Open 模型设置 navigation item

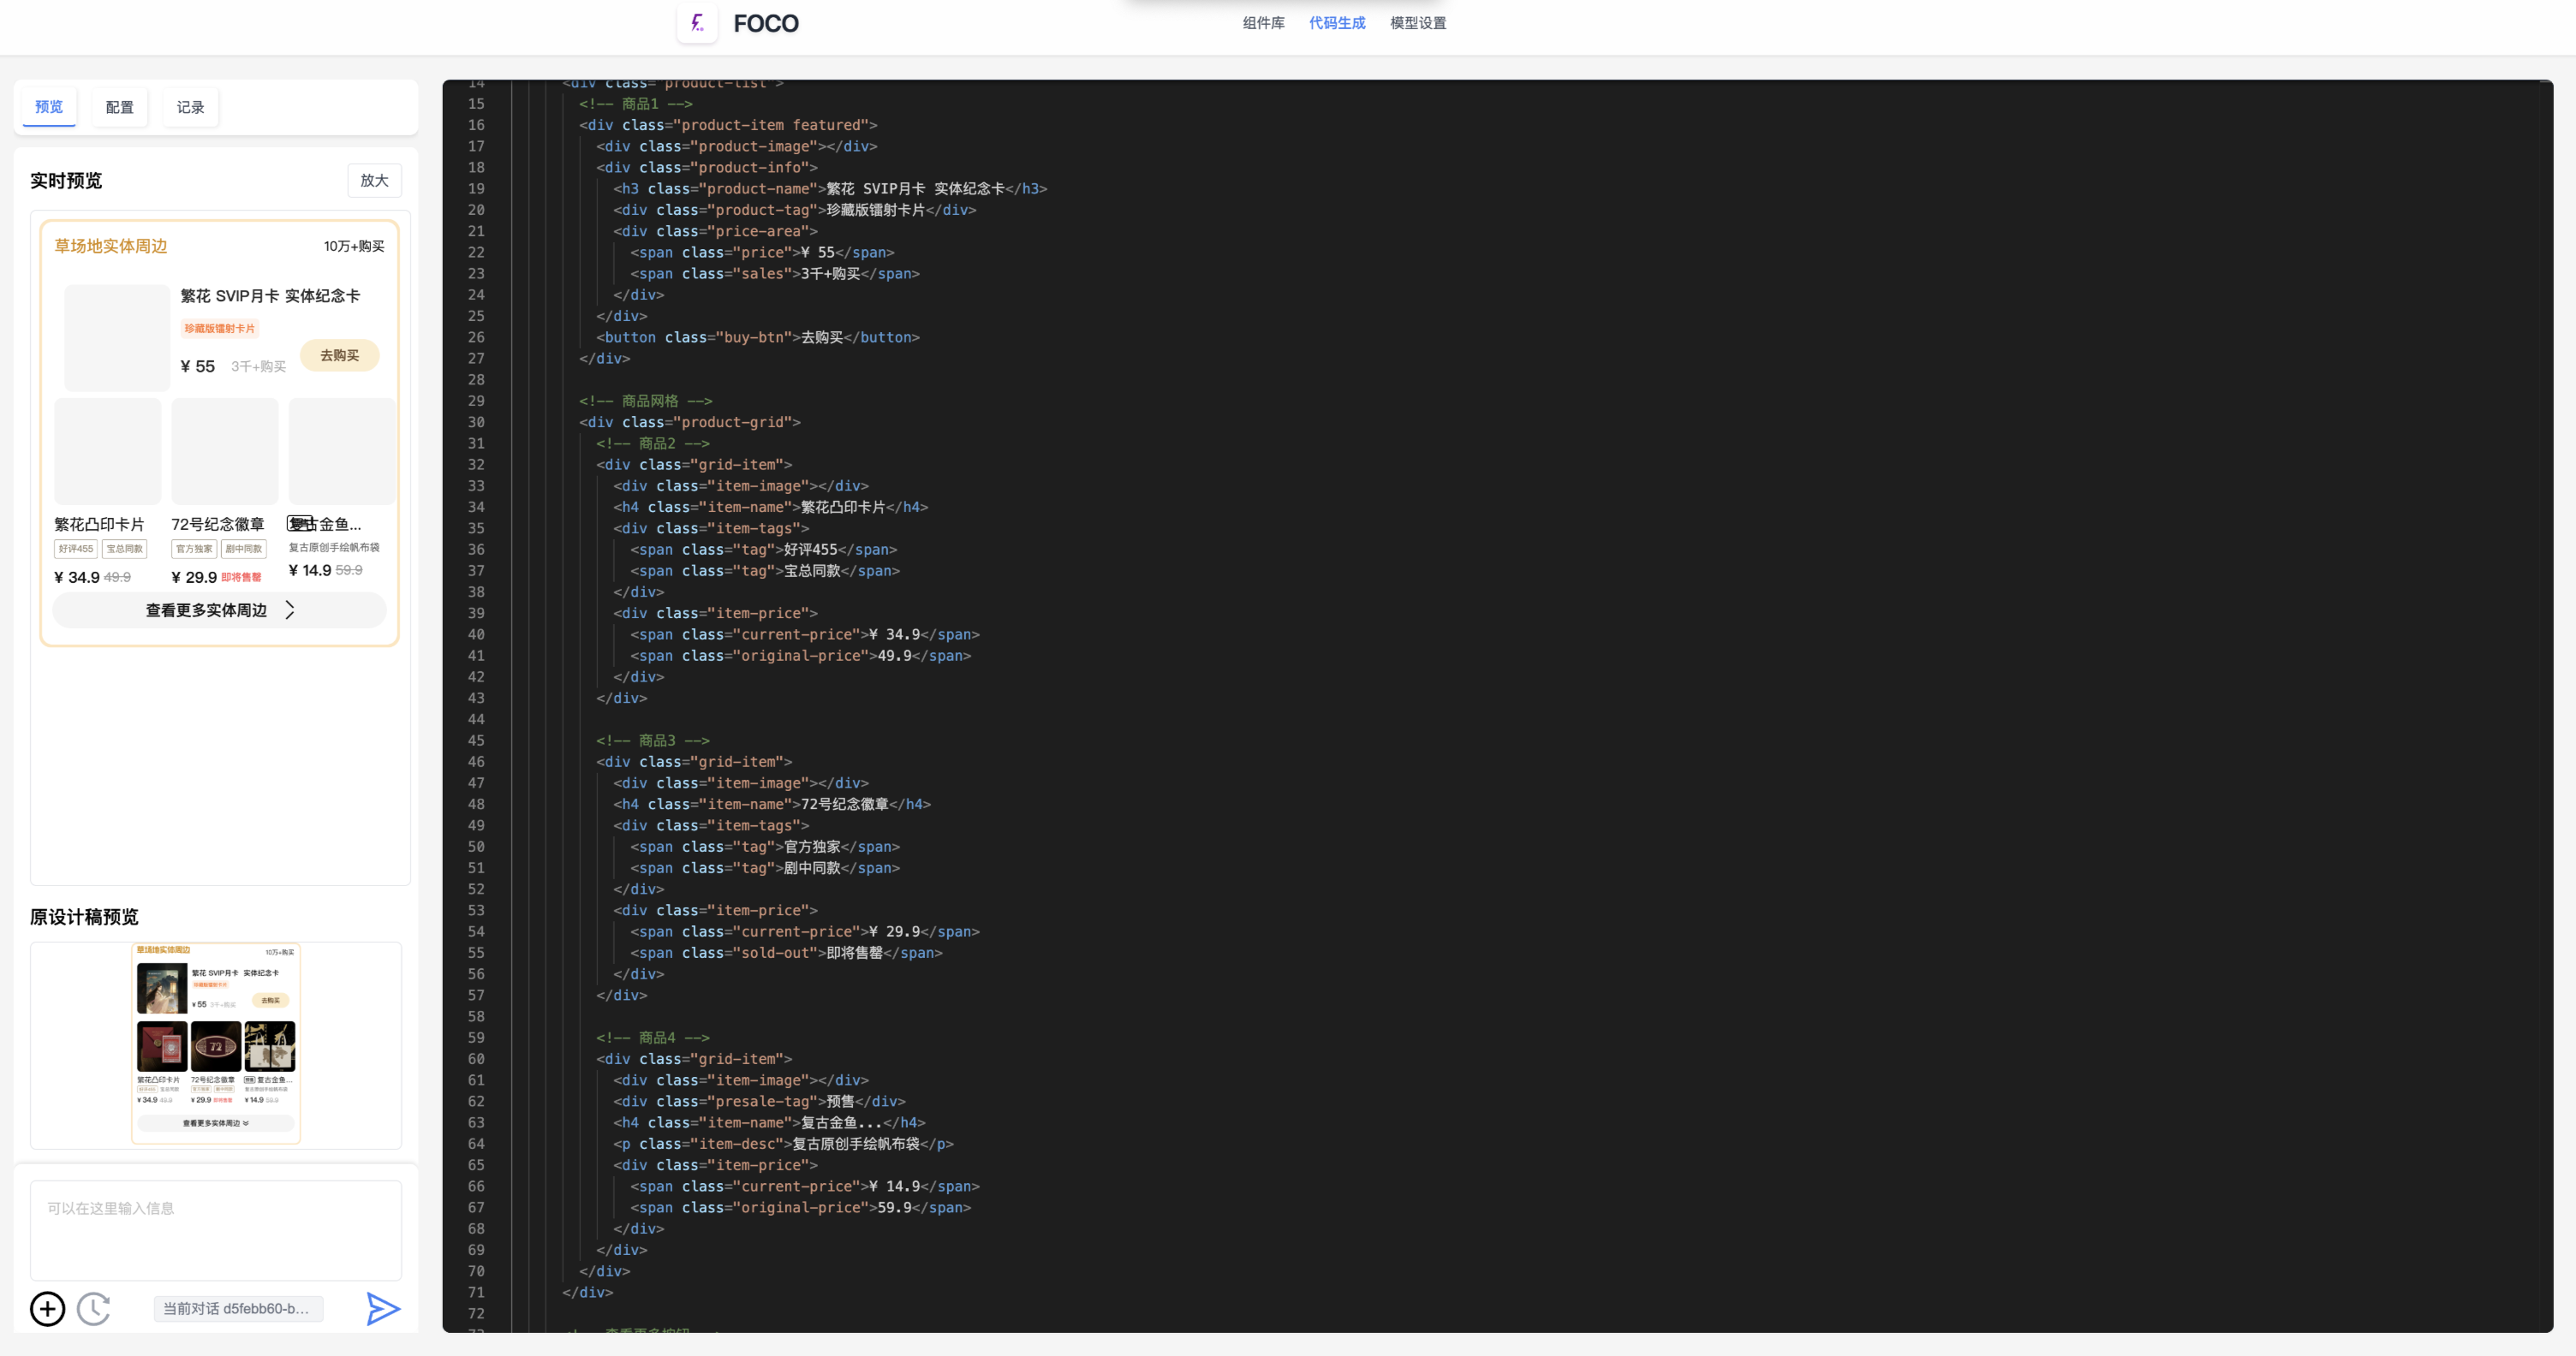coord(1417,23)
